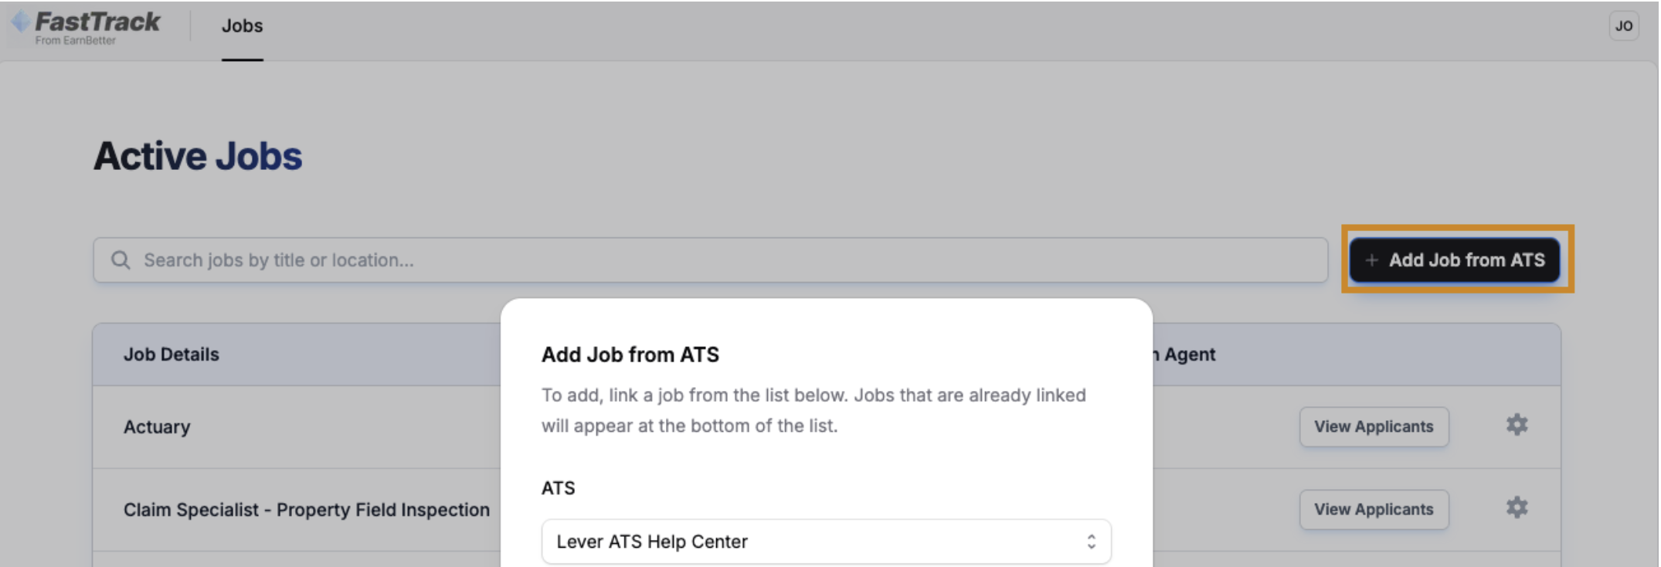Click the up-down chevron on ATS selector
This screenshot has width=1661, height=567.
coord(1091,542)
